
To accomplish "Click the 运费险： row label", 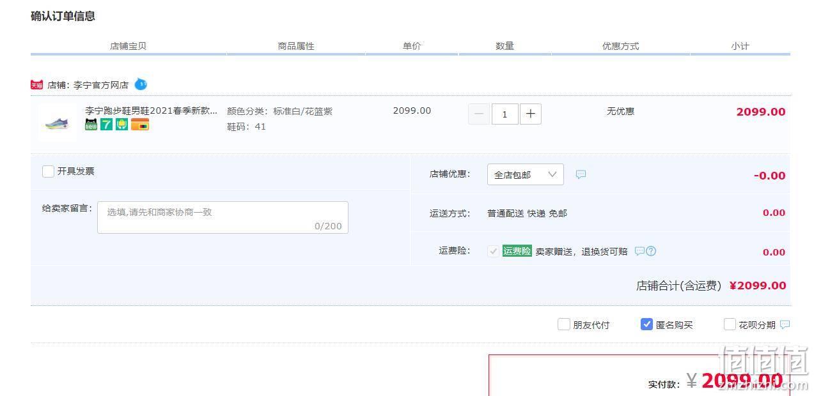I will (455, 251).
